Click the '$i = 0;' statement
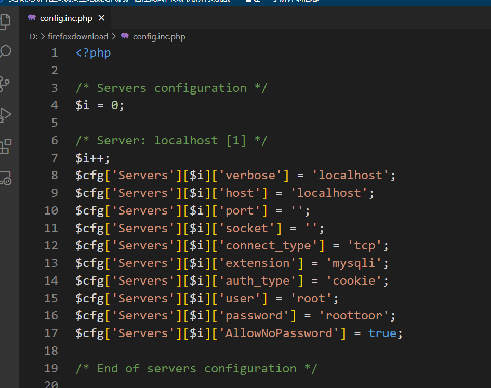491x388 pixels. 100,105
